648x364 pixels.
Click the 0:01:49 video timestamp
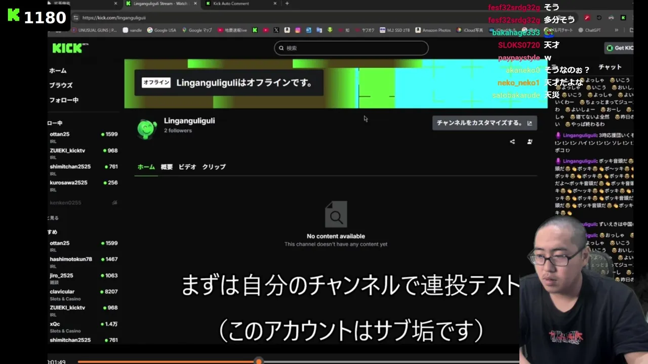pos(57,362)
